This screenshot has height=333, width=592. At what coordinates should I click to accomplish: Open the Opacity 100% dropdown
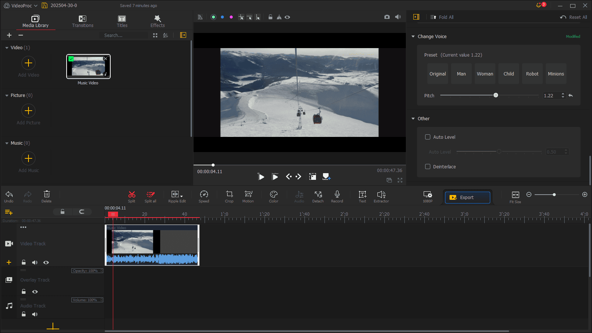pyautogui.click(x=87, y=271)
